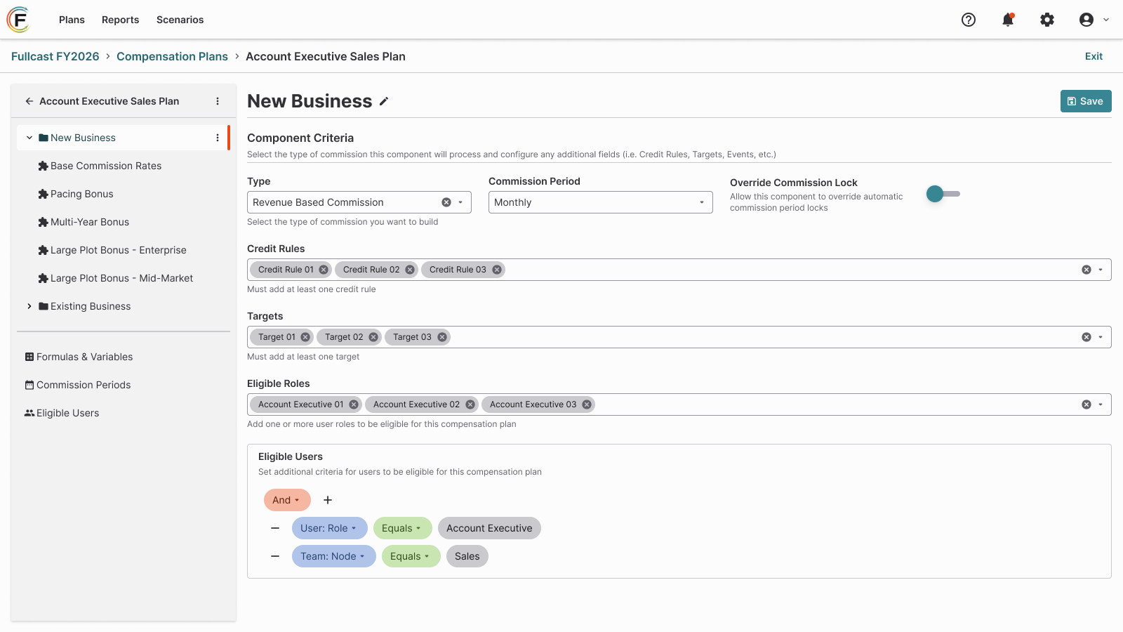Remove the Target 02 chip
Viewport: 1123px width, 632px height.
(373, 337)
